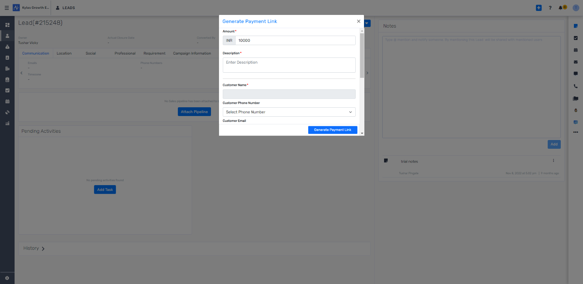Image resolution: width=583 pixels, height=284 pixels.
Task: Click the Enter Description text area
Action: 289,65
